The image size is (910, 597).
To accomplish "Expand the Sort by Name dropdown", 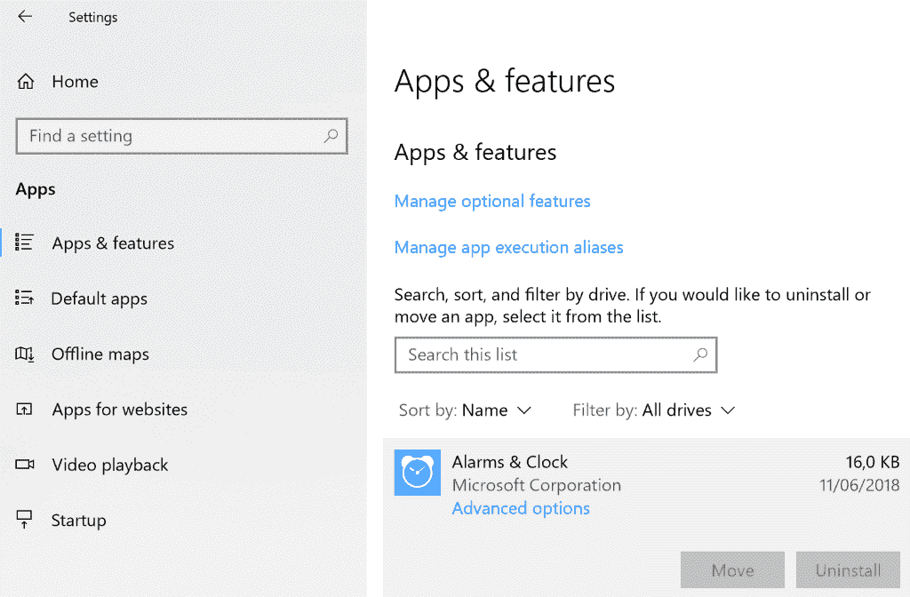I will 465,410.
